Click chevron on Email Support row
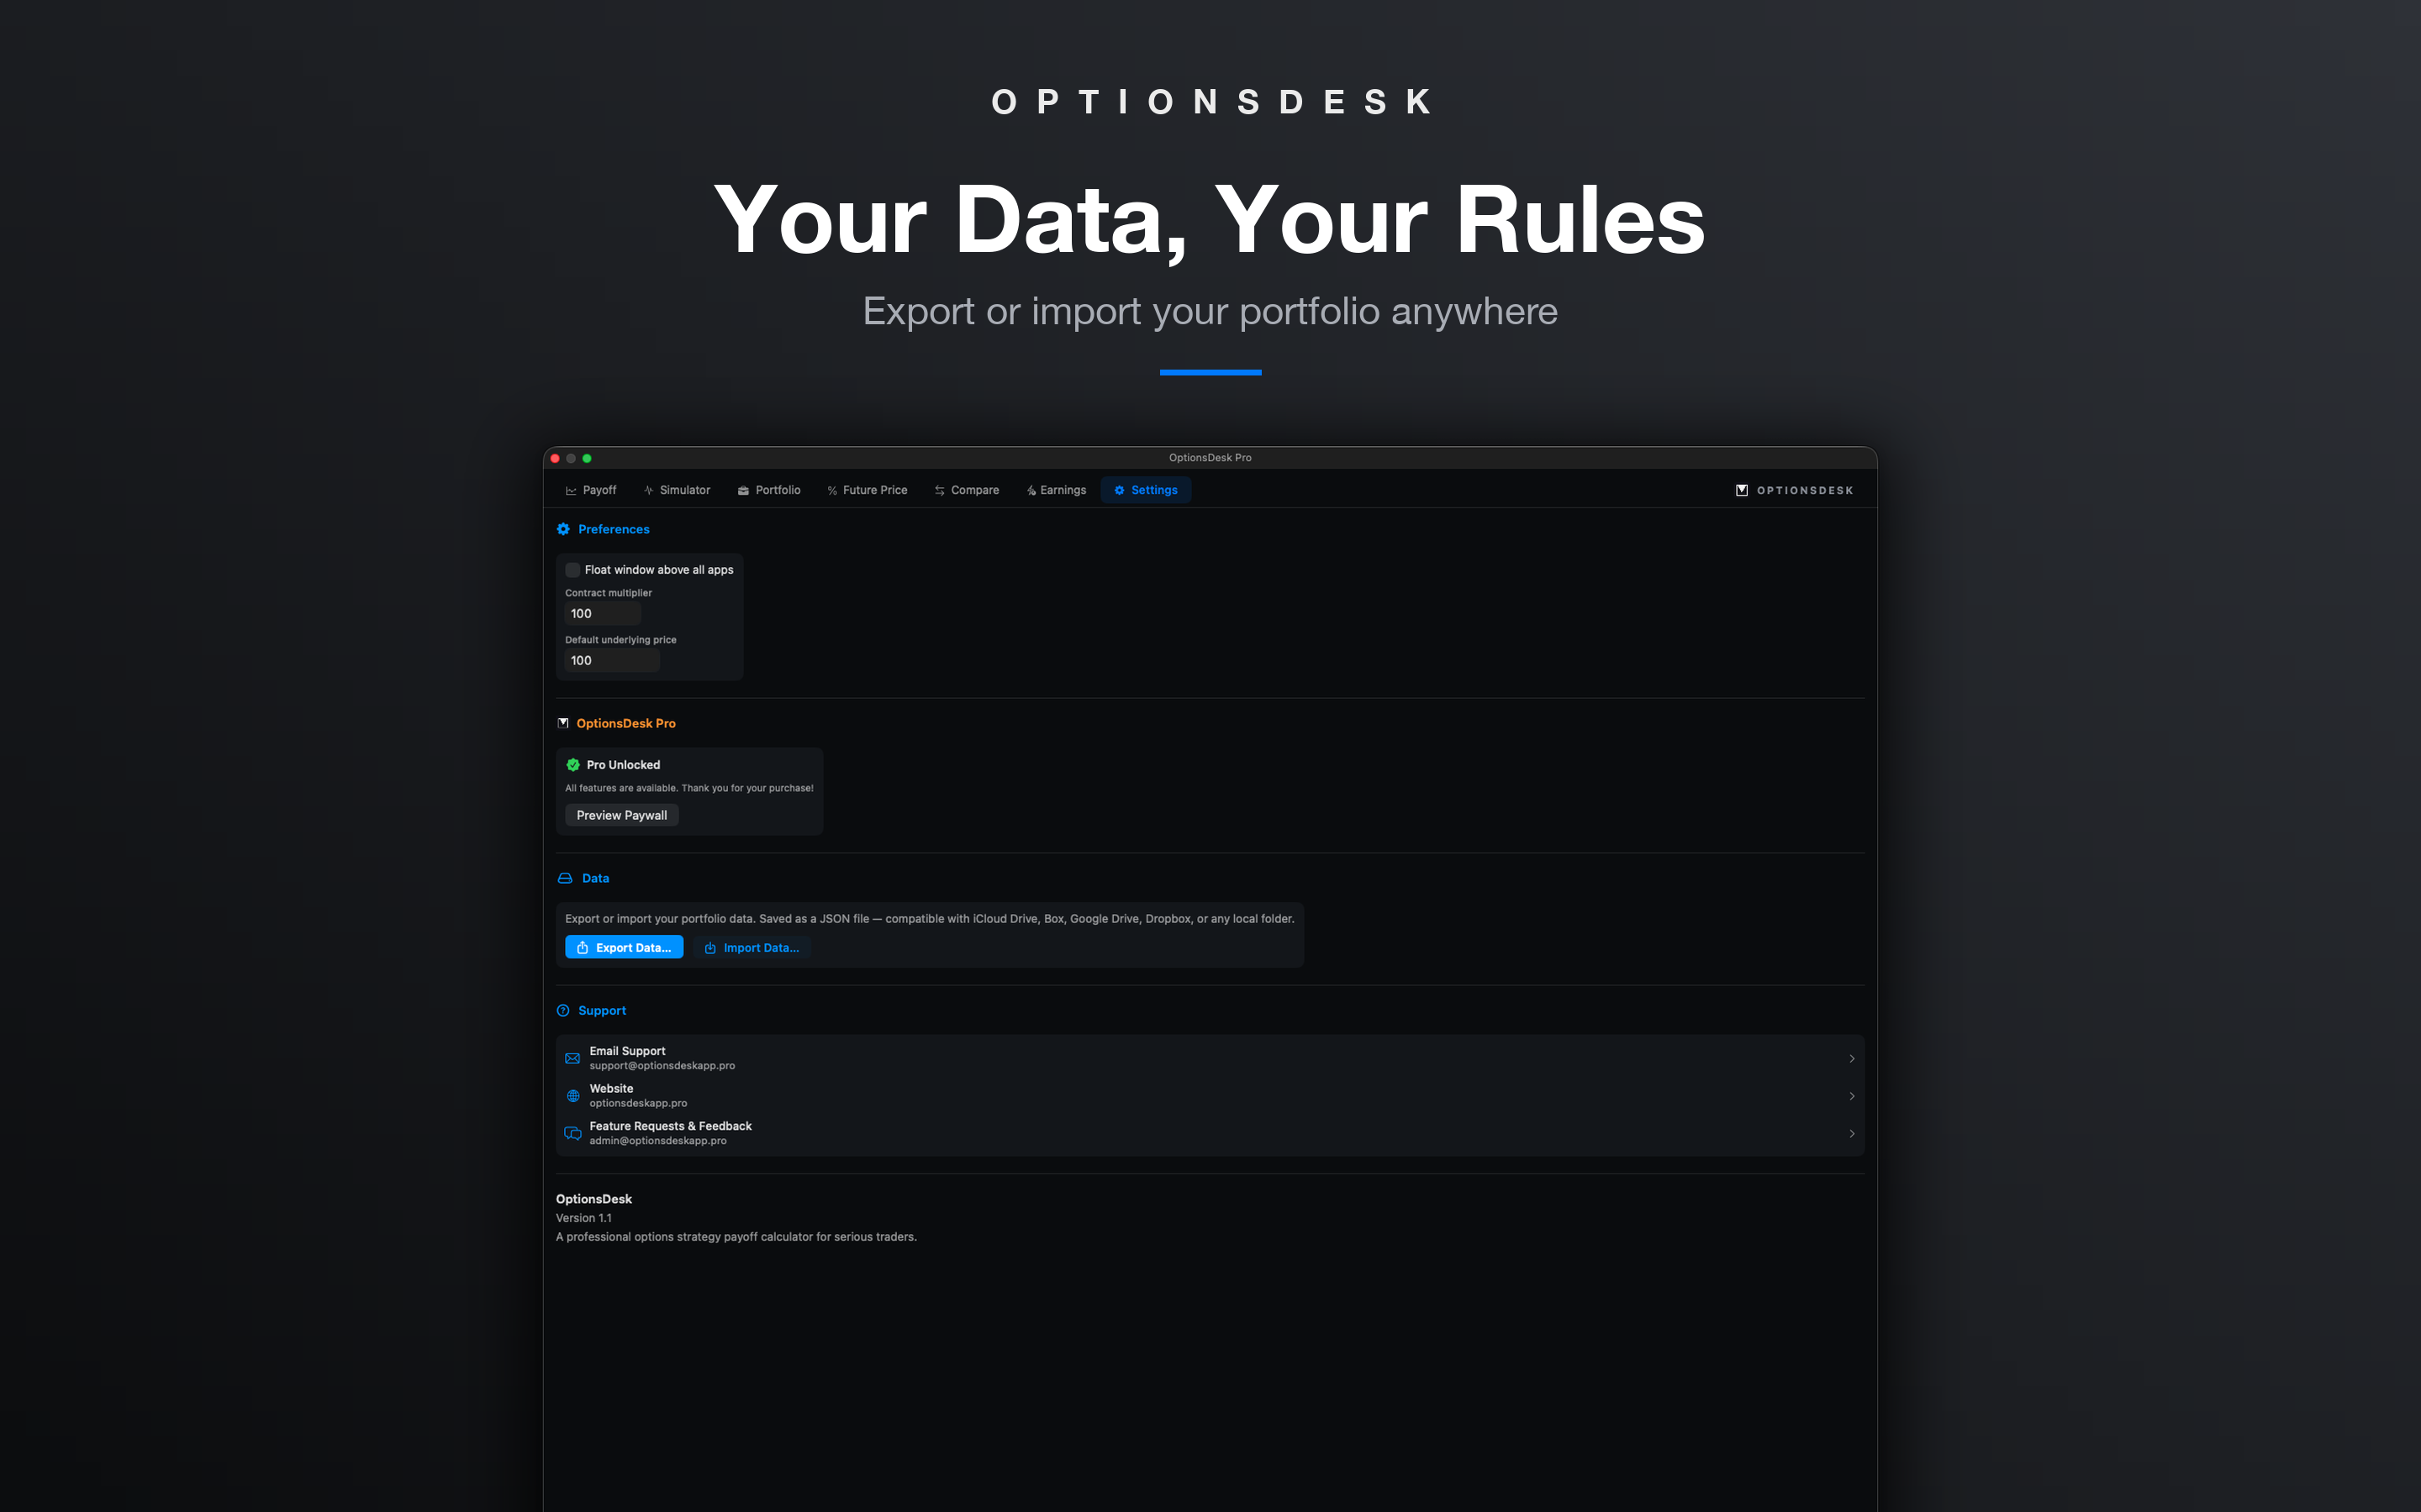The image size is (2421, 1512). point(1852,1058)
